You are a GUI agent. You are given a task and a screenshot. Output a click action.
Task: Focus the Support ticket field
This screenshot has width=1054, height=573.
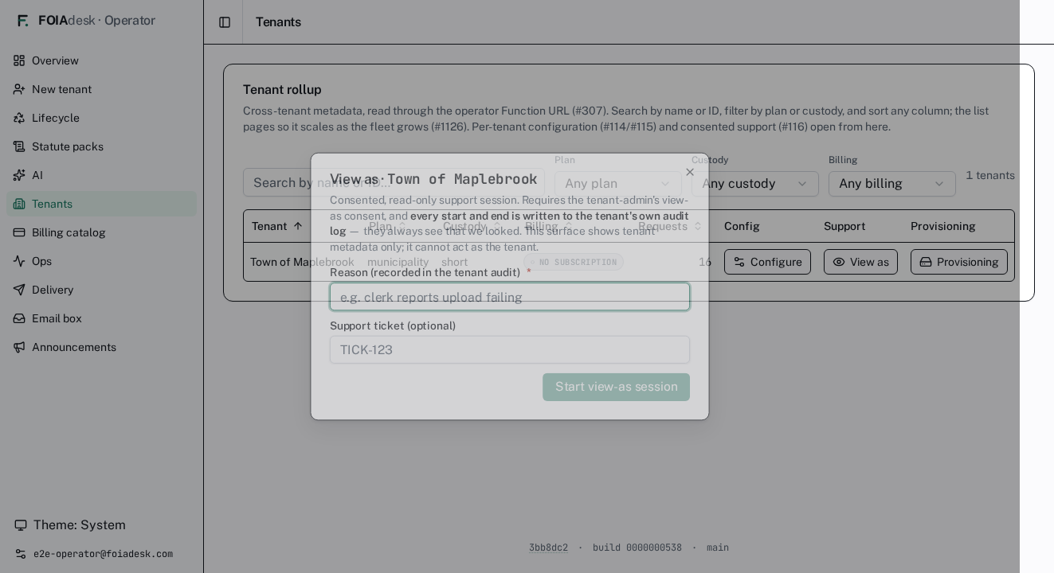point(510,349)
